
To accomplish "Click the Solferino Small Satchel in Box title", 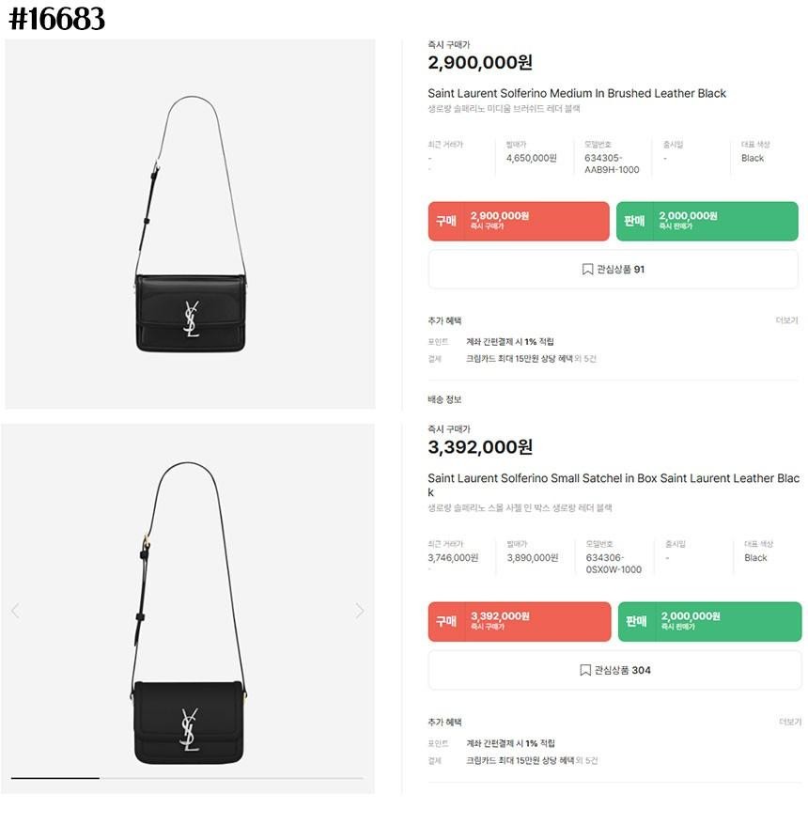I will (x=614, y=479).
